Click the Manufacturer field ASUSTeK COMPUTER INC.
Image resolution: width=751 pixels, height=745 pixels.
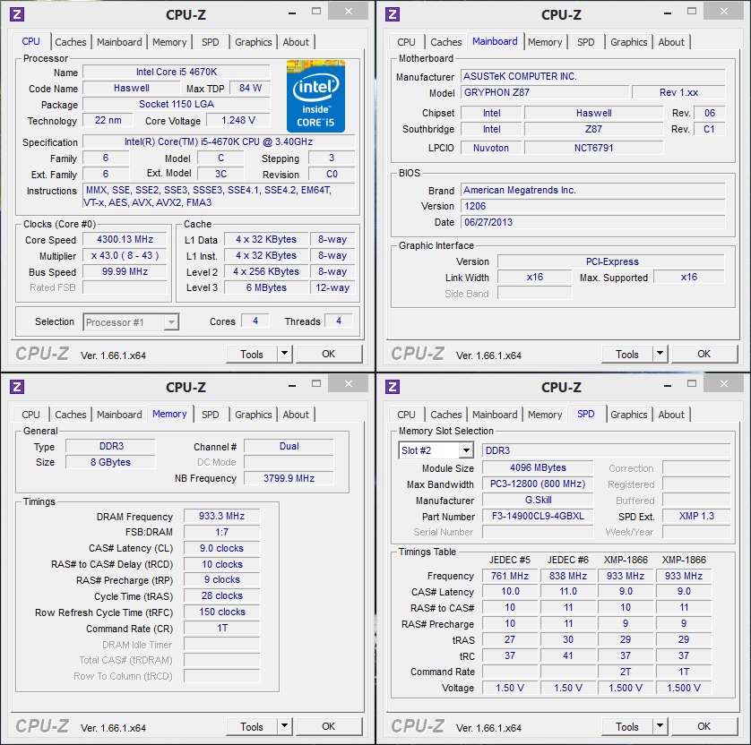point(593,76)
